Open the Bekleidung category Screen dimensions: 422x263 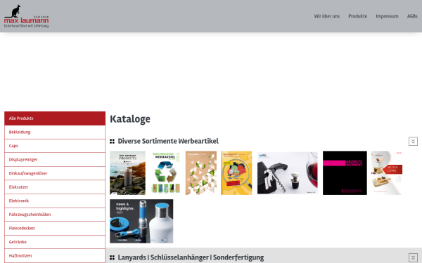(x=55, y=132)
